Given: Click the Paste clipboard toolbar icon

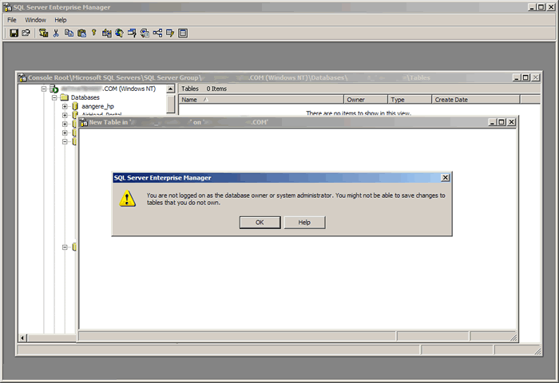Looking at the screenshot, I should (x=81, y=34).
